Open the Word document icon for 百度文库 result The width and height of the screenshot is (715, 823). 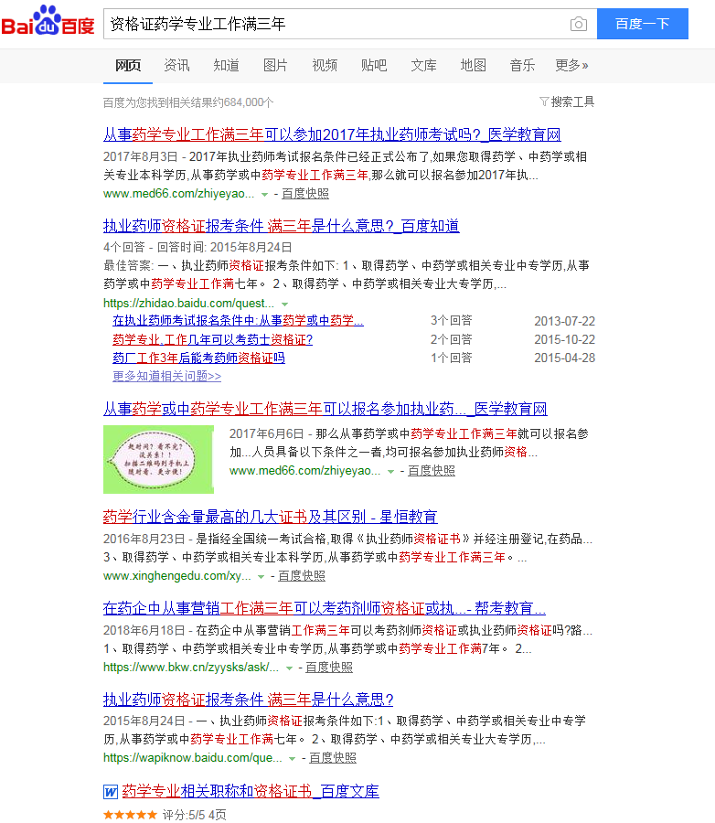click(x=111, y=792)
